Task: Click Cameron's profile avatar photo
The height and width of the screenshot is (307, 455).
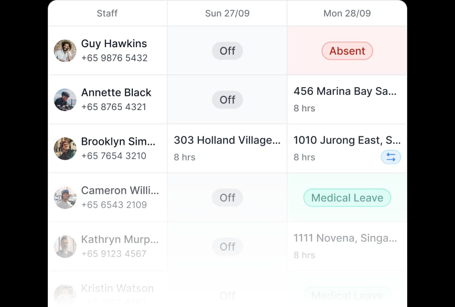Action: coord(65,197)
